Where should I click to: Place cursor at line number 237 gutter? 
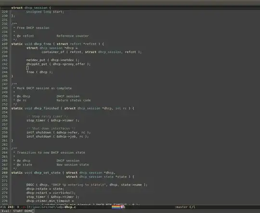pos(5,44)
